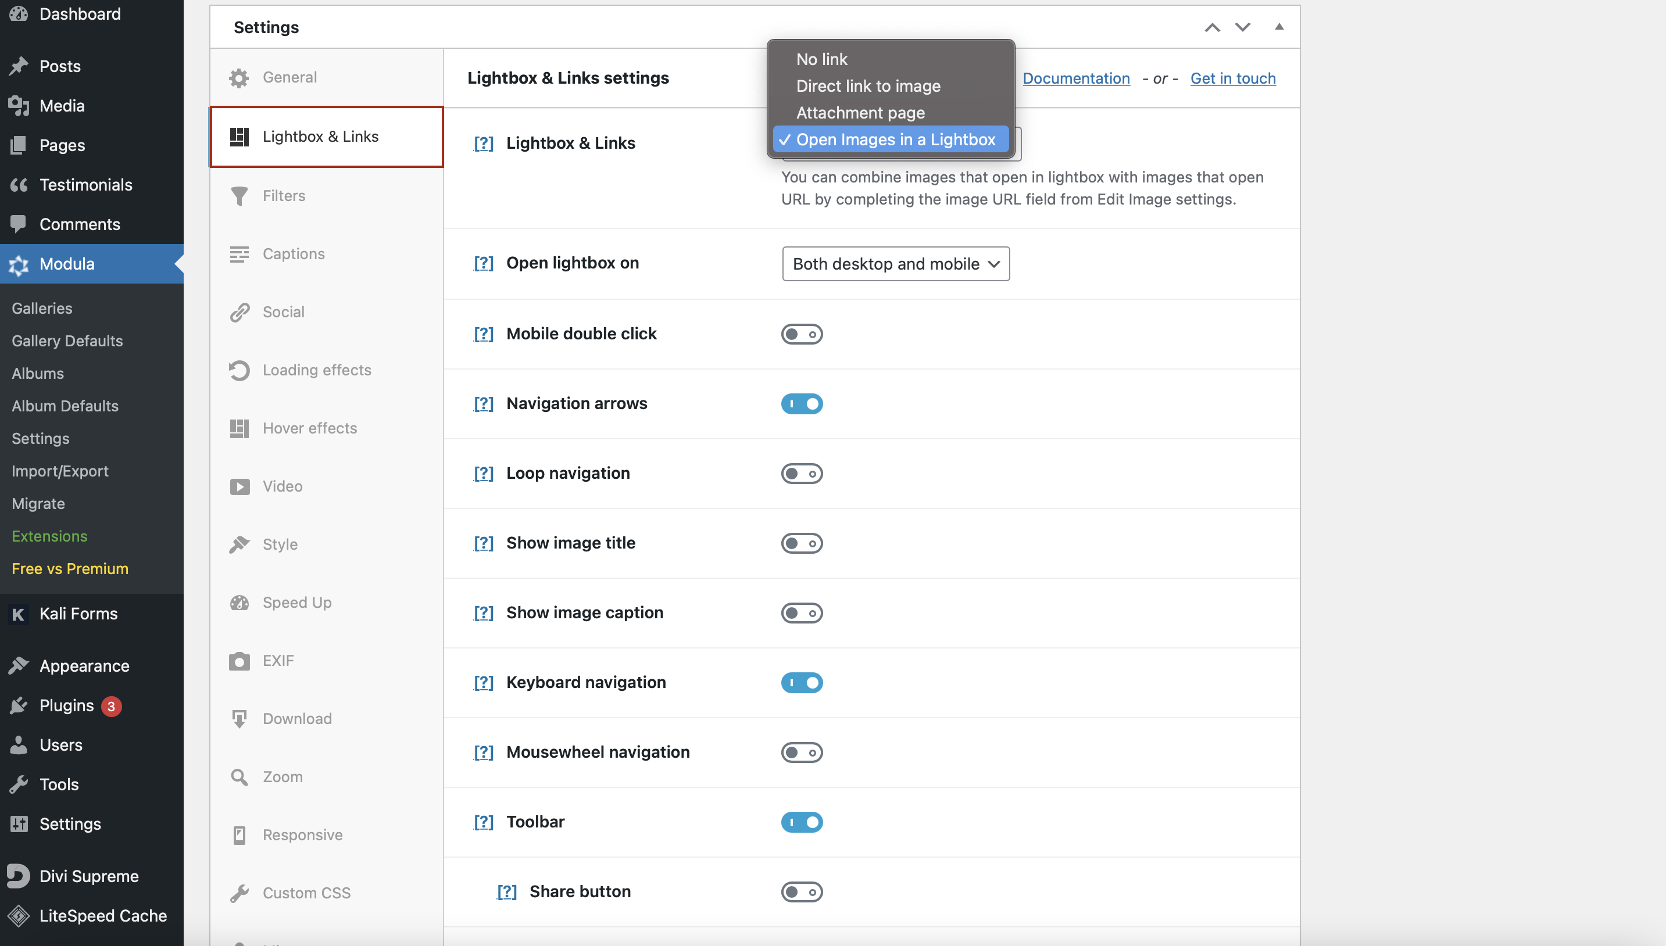Open the Modula Galleries section
This screenshot has height=946, width=1666.
(x=42, y=308)
